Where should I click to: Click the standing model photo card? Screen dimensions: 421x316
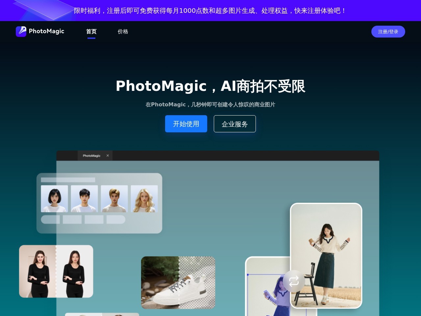[x=326, y=256]
